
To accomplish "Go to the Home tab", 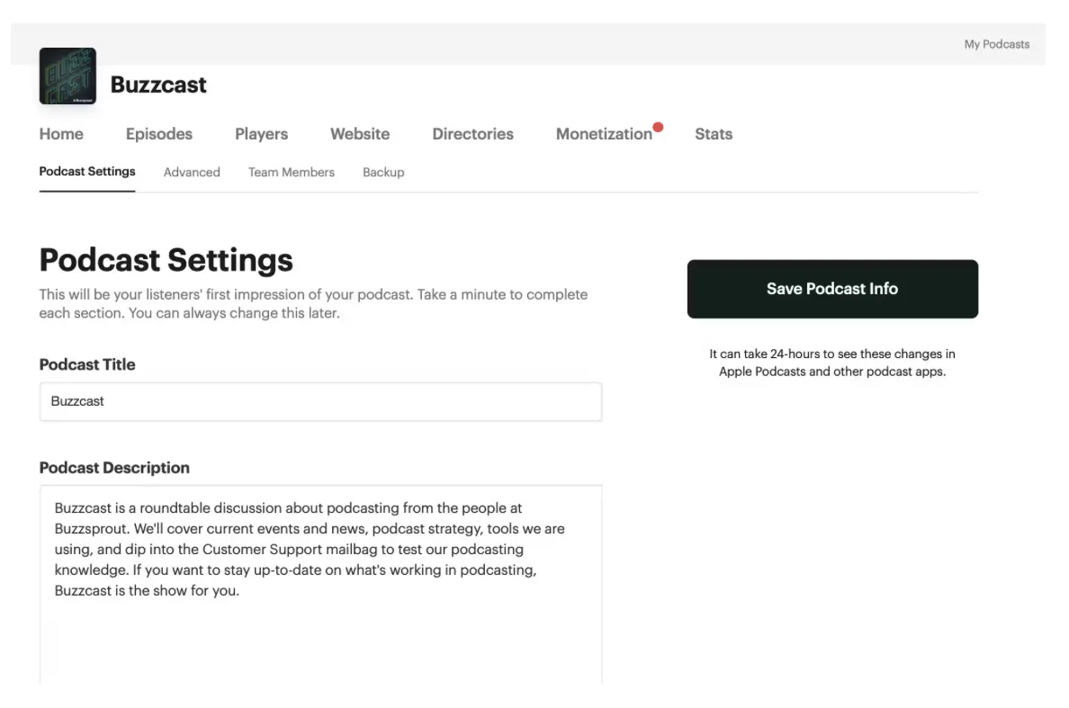I will point(61,134).
